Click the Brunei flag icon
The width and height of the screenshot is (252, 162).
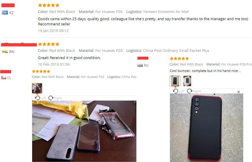(x=5, y=51)
